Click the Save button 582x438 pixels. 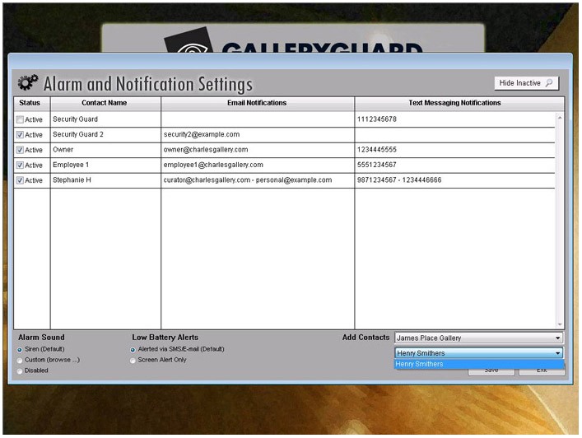point(491,371)
